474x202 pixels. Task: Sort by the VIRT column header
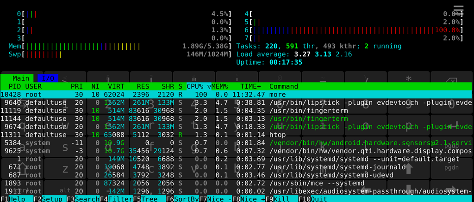[x=116, y=86]
